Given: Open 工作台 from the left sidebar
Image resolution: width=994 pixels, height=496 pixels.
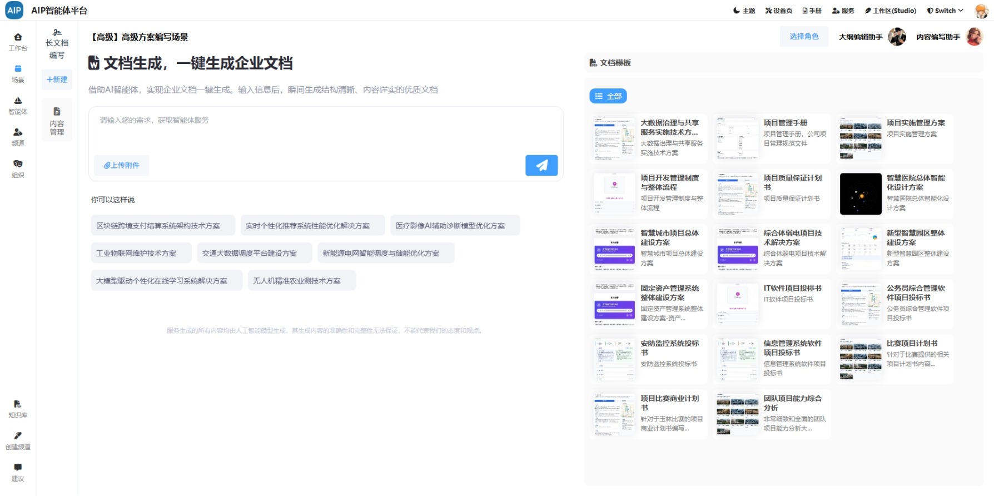Looking at the screenshot, I should (x=18, y=42).
